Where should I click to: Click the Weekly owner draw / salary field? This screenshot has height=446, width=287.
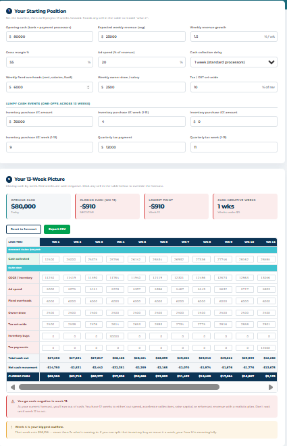142,87
